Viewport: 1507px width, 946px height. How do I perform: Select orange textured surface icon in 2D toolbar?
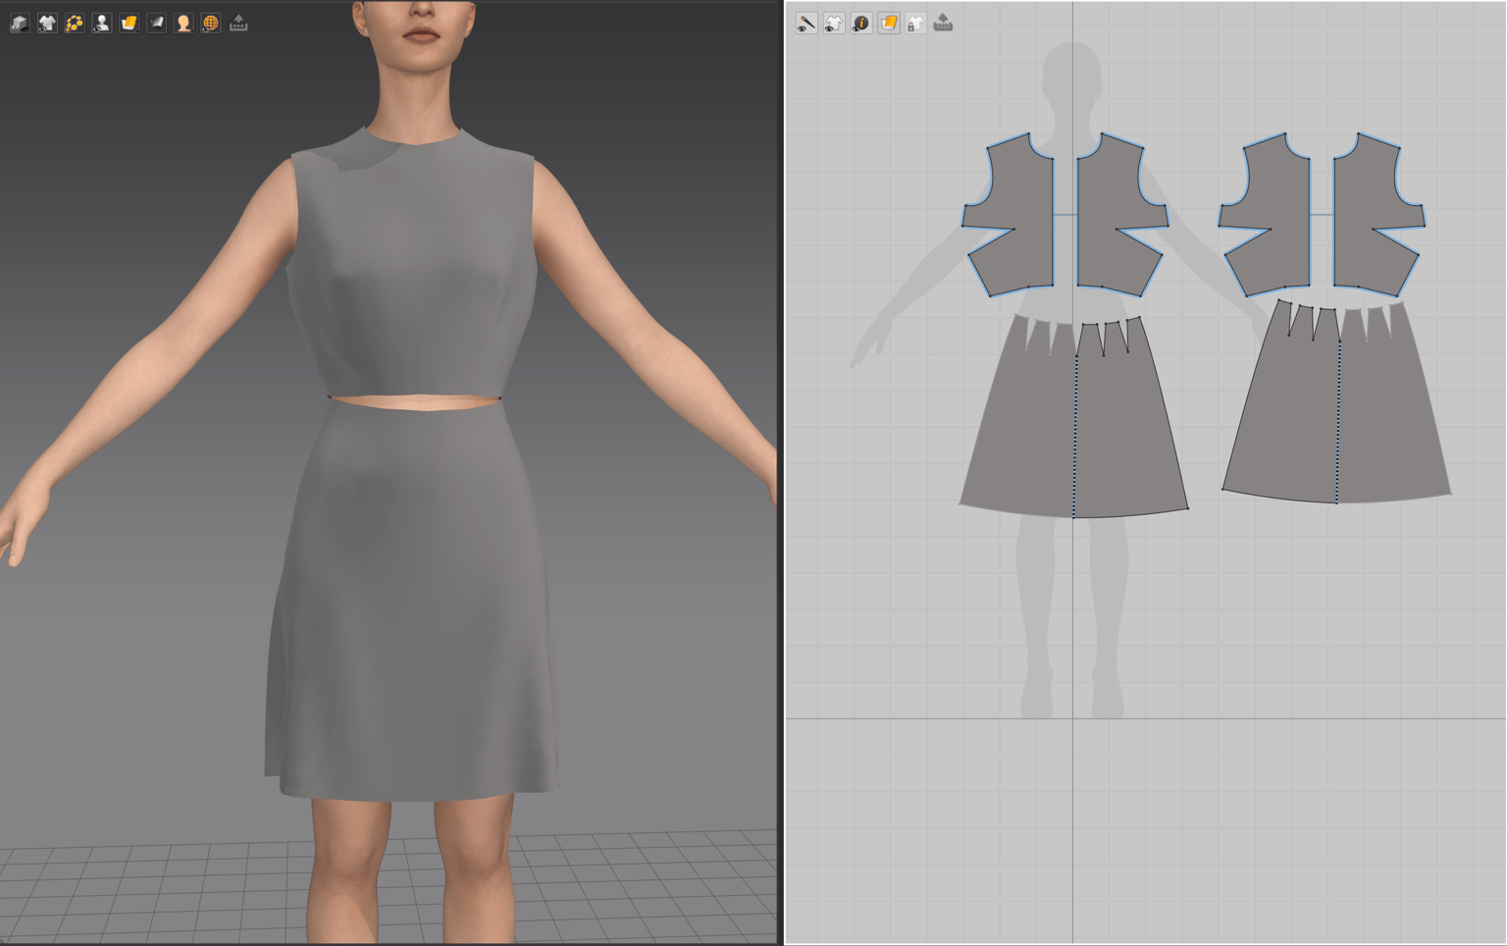tap(889, 23)
